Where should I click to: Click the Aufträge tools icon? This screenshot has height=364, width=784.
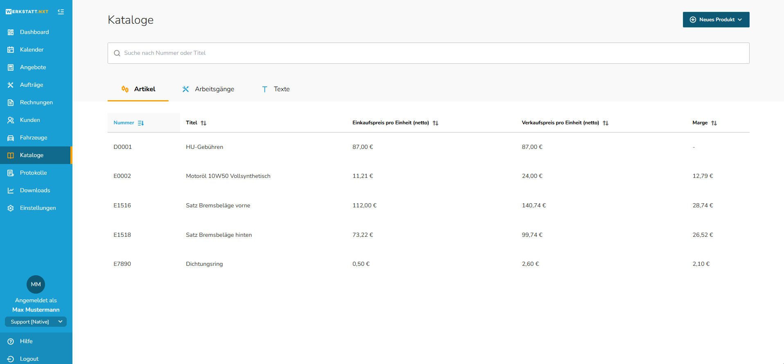click(11, 85)
